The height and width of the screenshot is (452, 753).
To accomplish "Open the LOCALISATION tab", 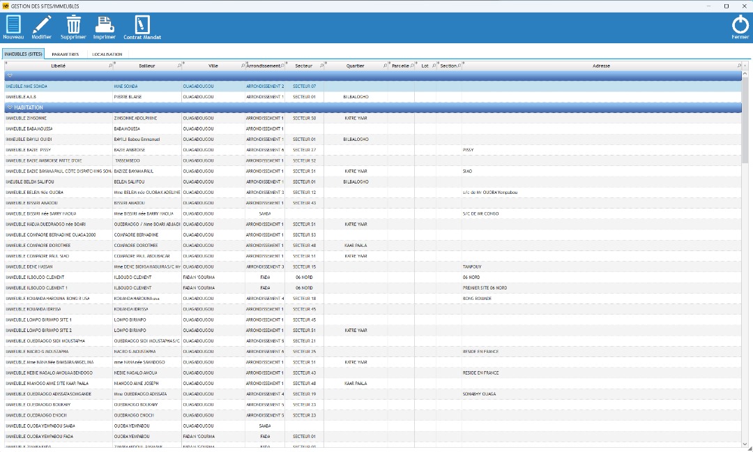I will tap(107, 54).
